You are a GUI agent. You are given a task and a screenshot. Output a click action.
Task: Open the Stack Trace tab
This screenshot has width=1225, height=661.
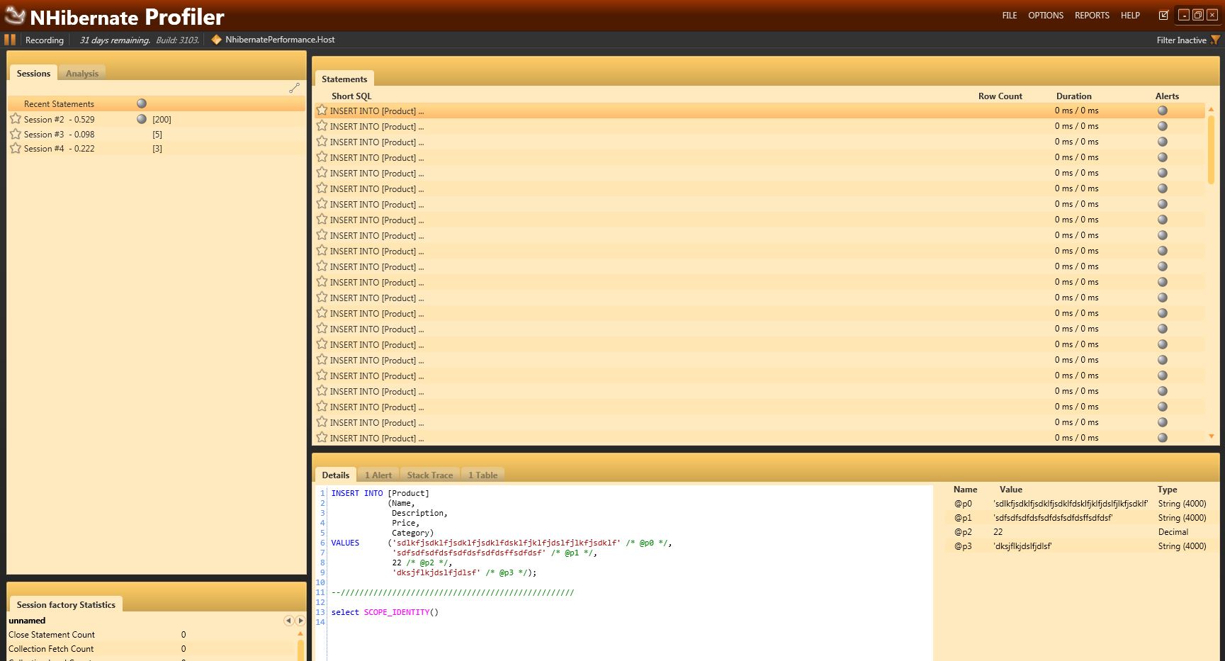[430, 475]
